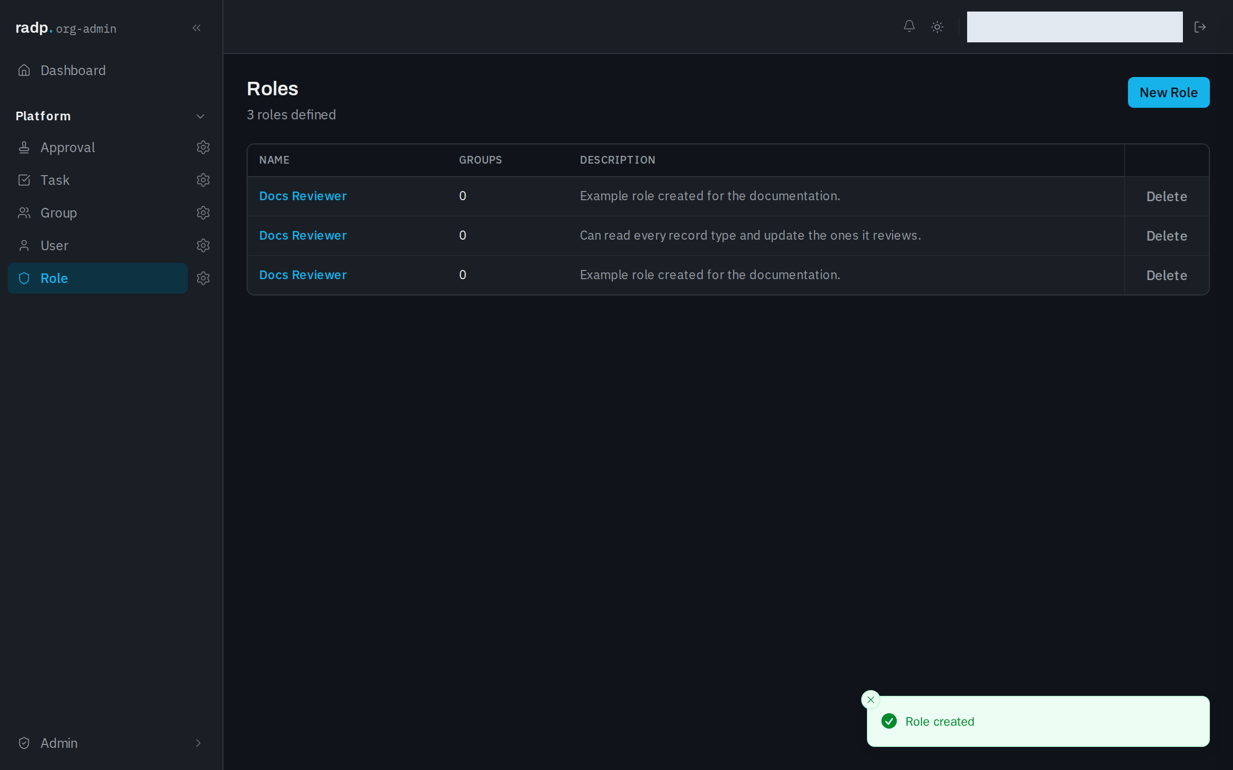Expand the Admin section
The width and height of the screenshot is (1233, 770).
198,743
